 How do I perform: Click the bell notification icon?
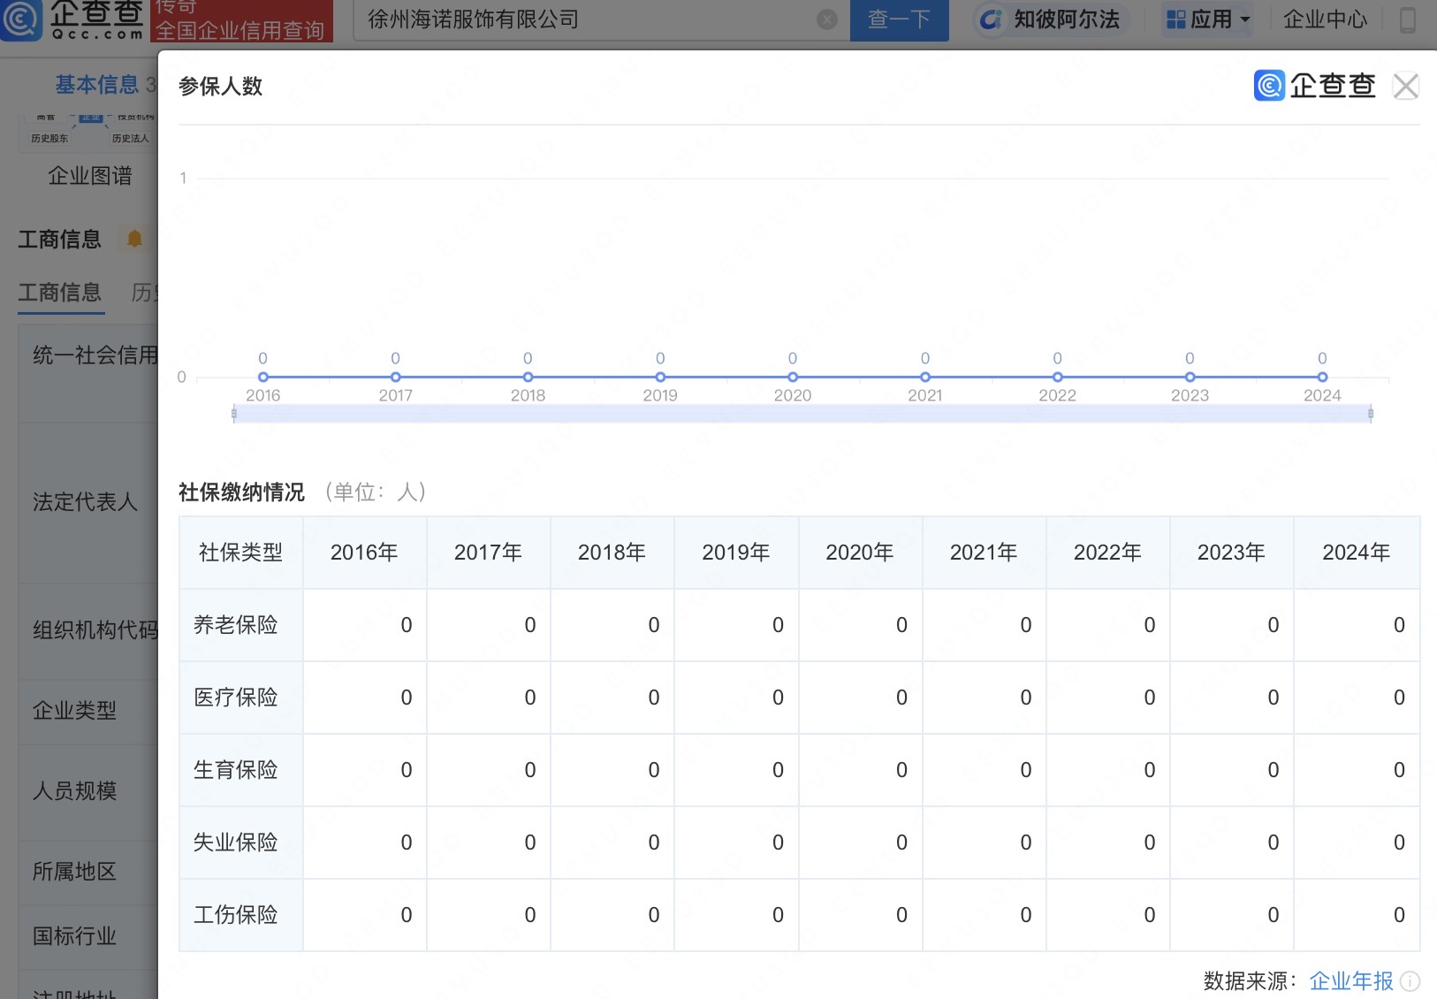click(x=134, y=239)
